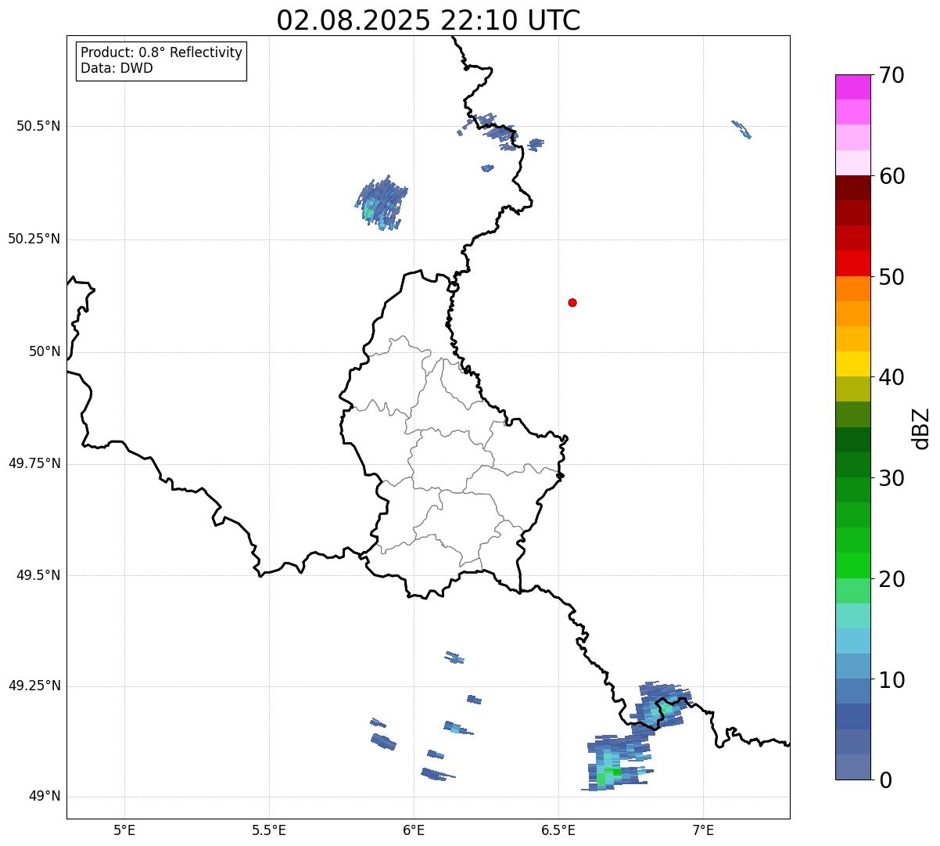Click the colorbar value 50

click(892, 277)
